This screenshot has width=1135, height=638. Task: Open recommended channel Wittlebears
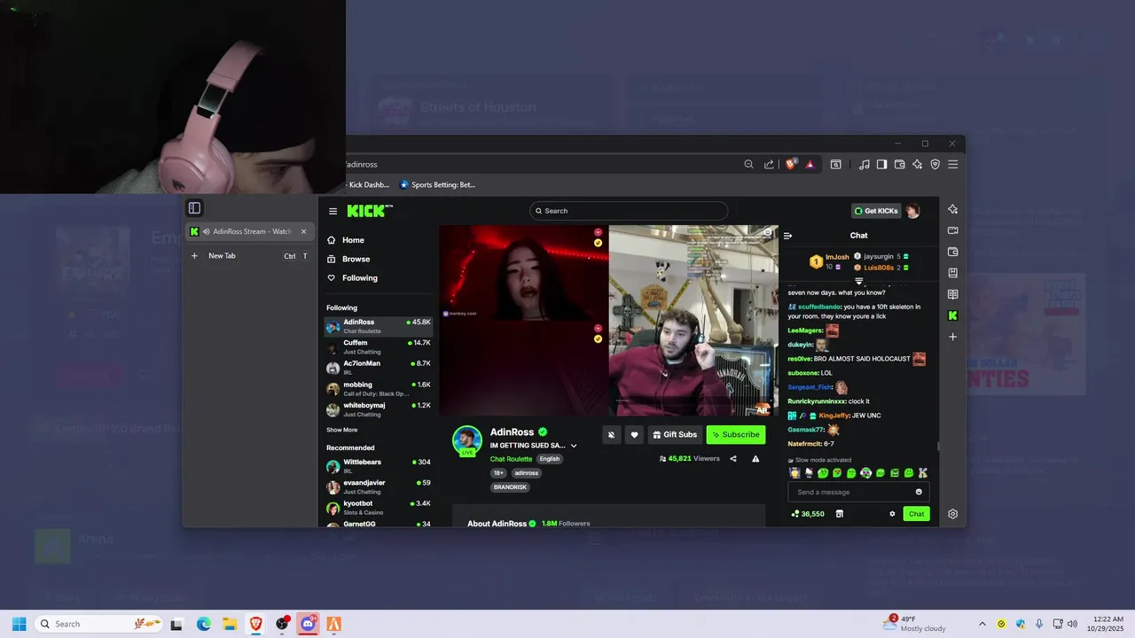pos(379,466)
